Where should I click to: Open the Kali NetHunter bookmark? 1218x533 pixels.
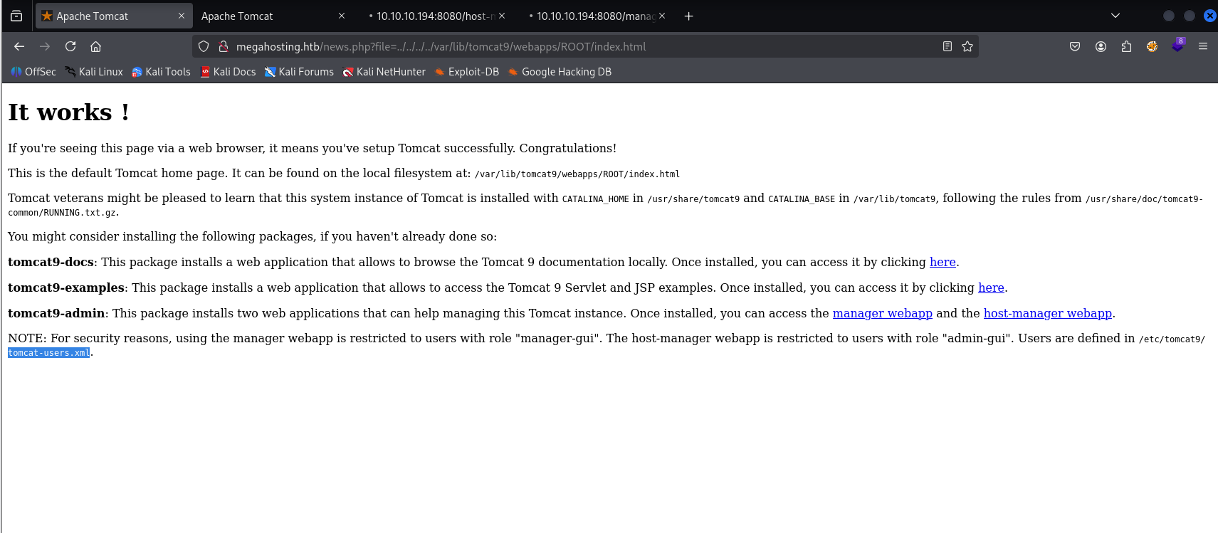(x=384, y=72)
